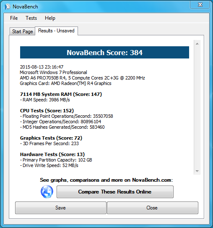Click the scrollbar down arrow
The image size is (213, 228).
(197, 171)
